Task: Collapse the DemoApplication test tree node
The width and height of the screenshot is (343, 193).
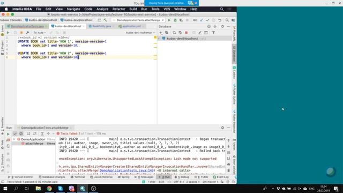Action: pos(14,139)
